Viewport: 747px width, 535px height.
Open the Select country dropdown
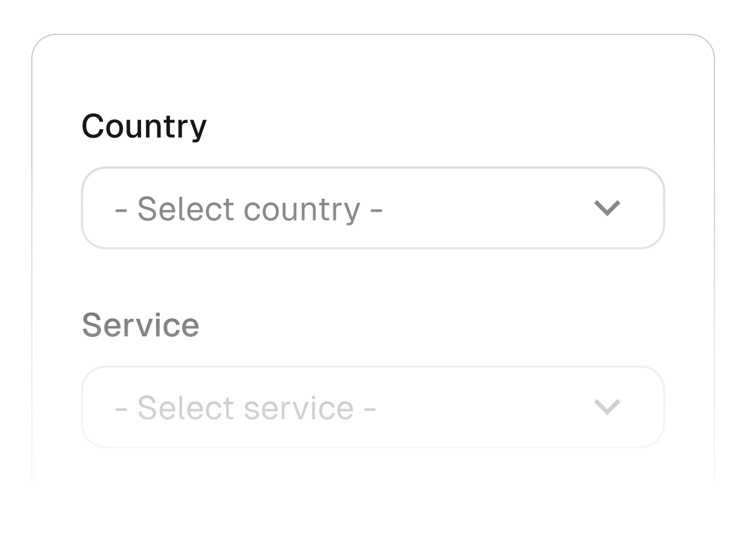(372, 208)
